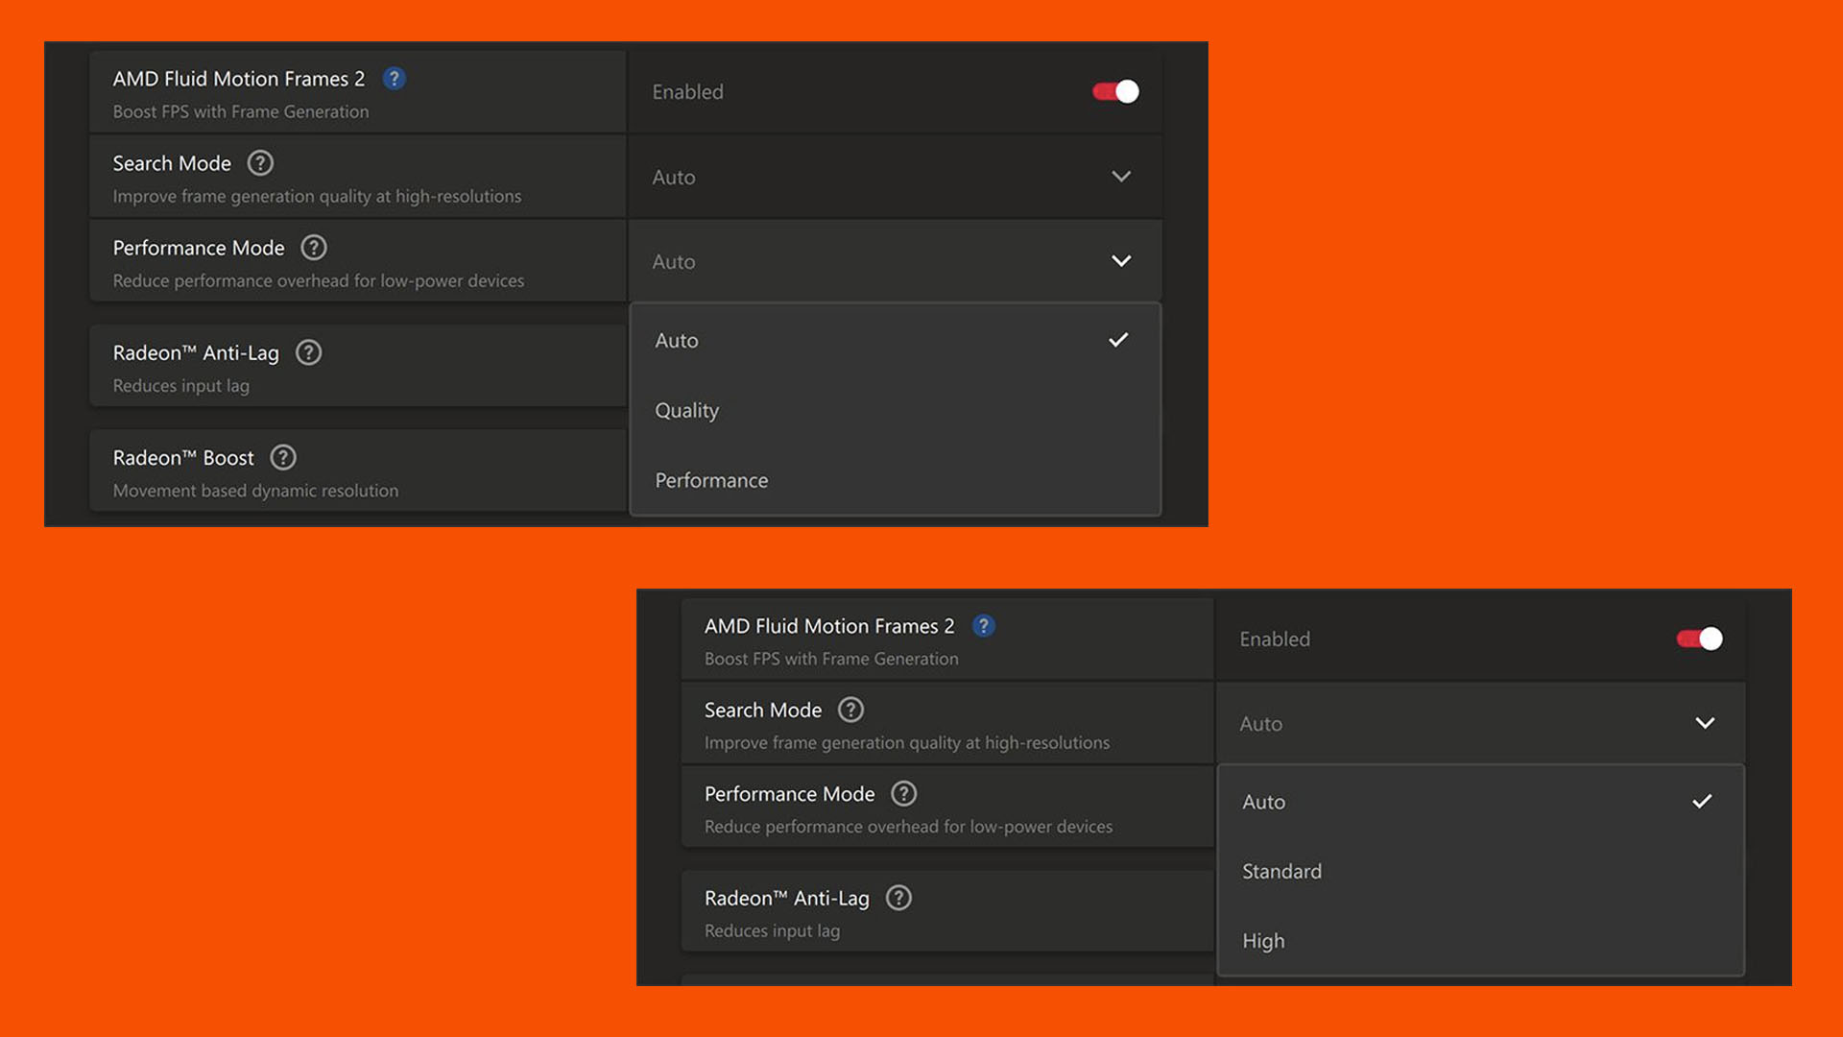Click Performance Mode help icon in top panel
The height and width of the screenshot is (1037, 1843).
pyautogui.click(x=314, y=248)
